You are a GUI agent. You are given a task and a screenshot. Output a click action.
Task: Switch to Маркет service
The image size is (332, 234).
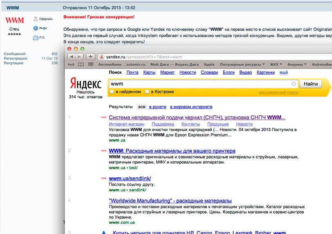167,73
